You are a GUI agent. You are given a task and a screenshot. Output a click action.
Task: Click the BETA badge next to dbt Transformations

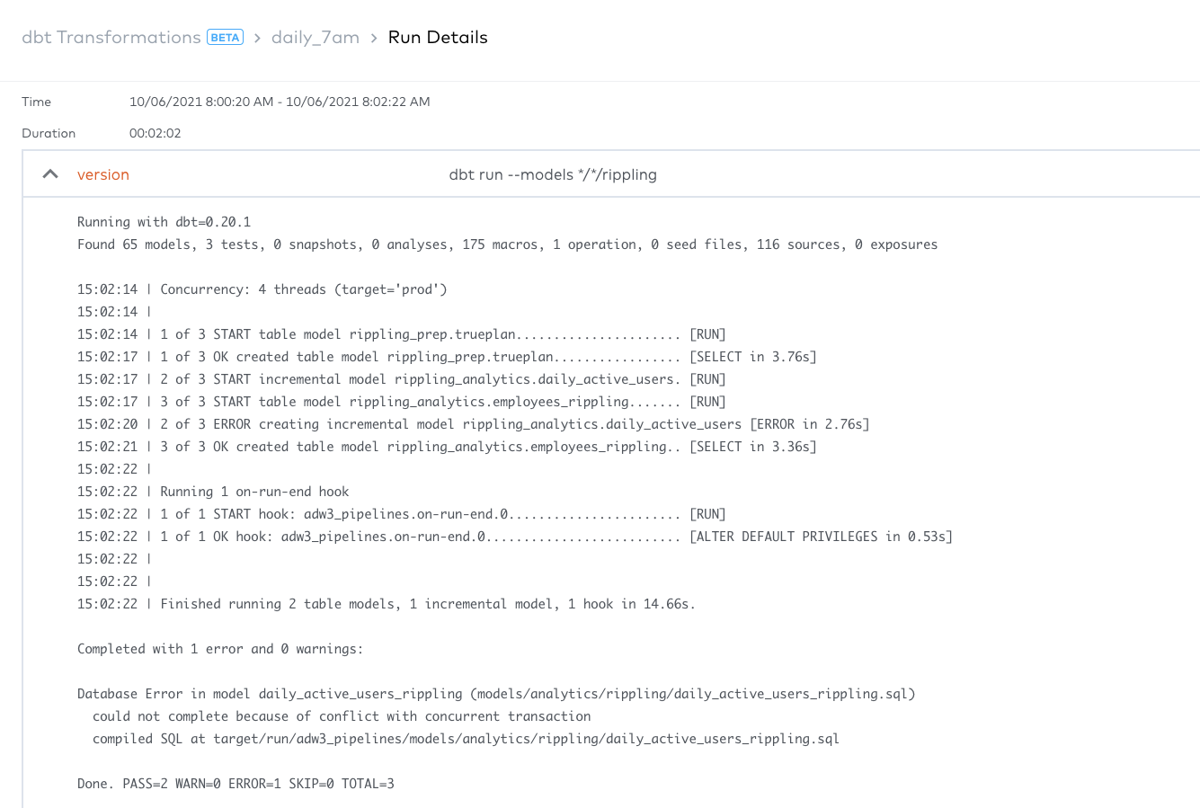226,37
